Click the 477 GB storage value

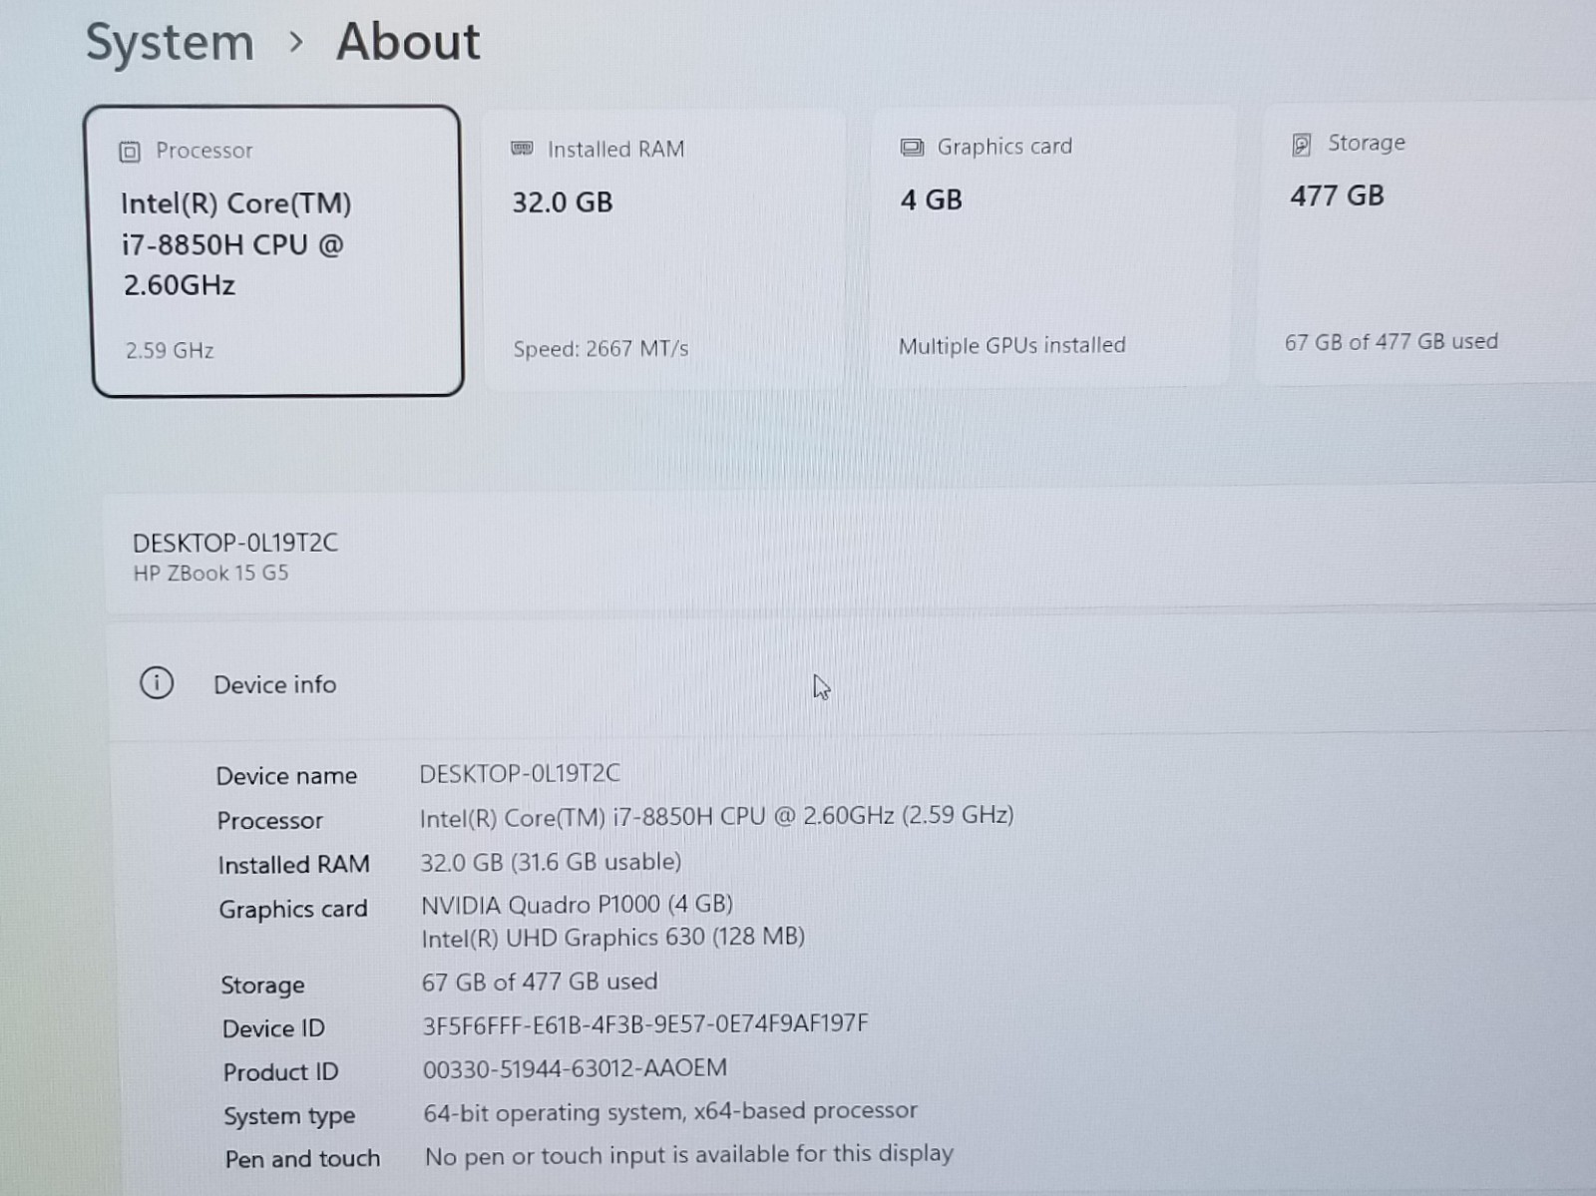click(x=1337, y=196)
